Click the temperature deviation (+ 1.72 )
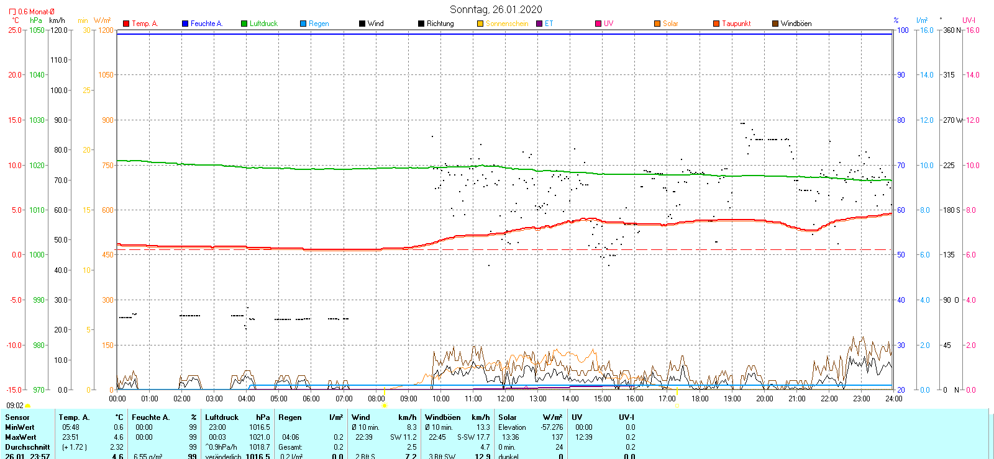994x459 pixels. (x=75, y=447)
